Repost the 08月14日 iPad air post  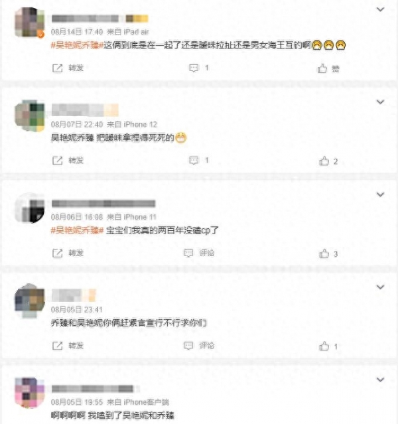(68, 68)
